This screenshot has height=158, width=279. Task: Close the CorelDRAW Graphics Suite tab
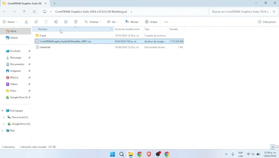[45, 3]
